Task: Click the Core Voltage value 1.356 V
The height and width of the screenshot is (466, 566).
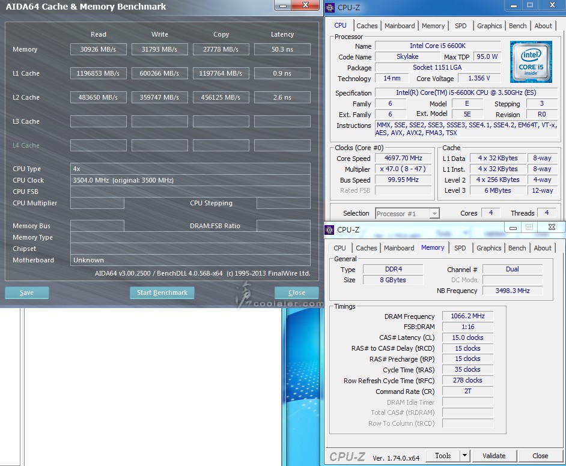Action: [x=479, y=78]
